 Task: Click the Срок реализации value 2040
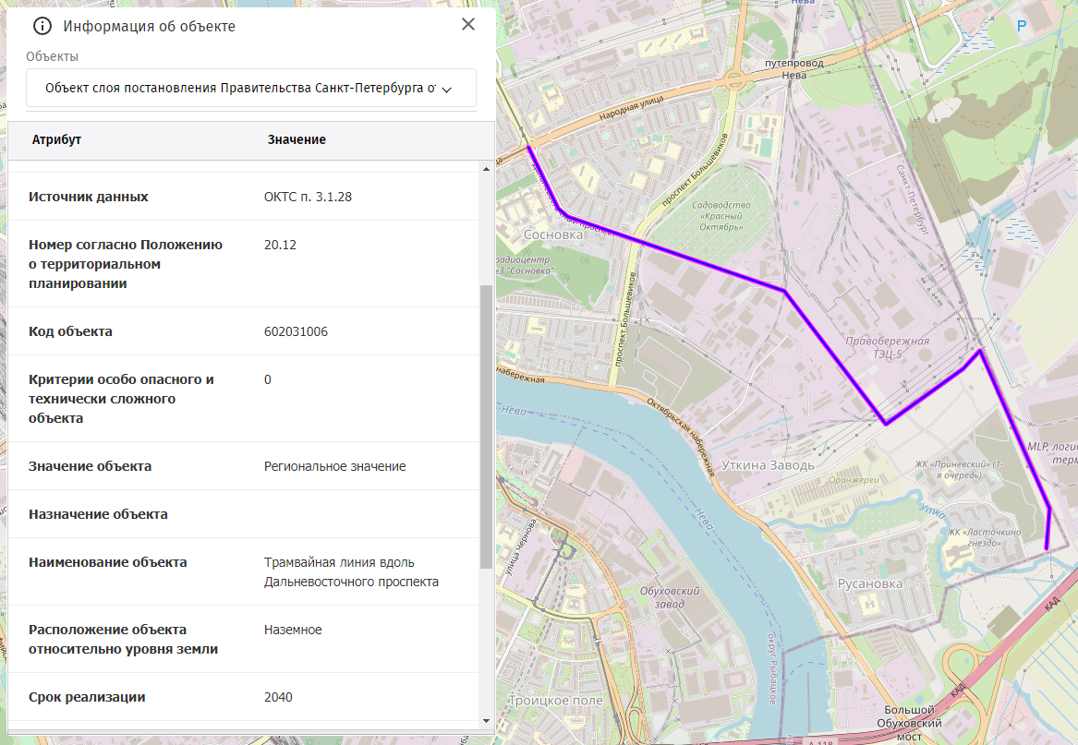(279, 697)
